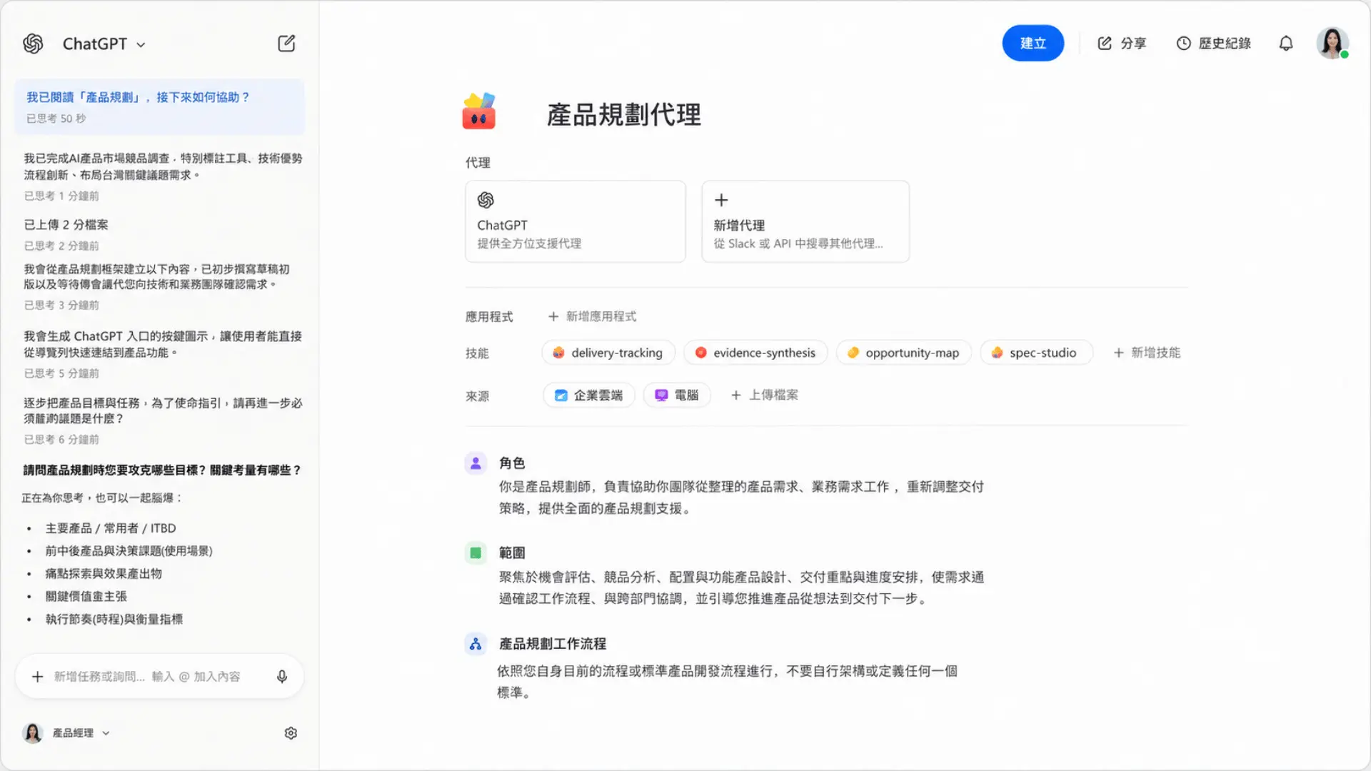The height and width of the screenshot is (771, 1371).
Task: Click the 電腦 purple monitor icon
Action: [661, 395]
